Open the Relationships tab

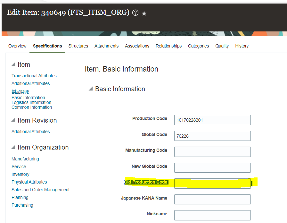(x=168, y=46)
